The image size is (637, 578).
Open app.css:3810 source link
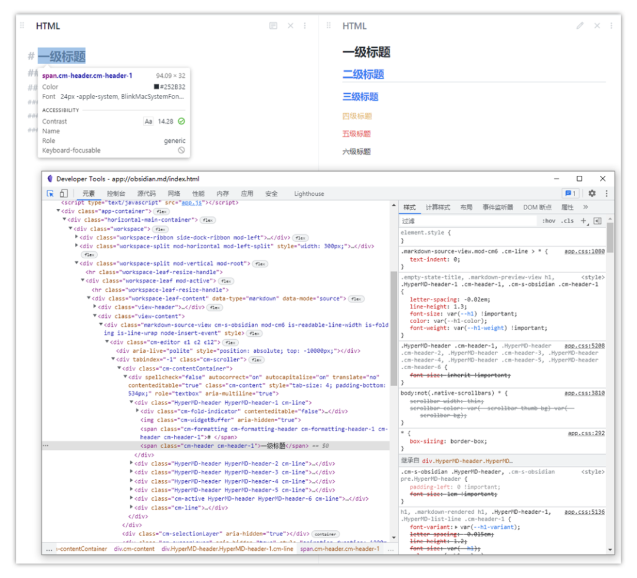tap(585, 393)
